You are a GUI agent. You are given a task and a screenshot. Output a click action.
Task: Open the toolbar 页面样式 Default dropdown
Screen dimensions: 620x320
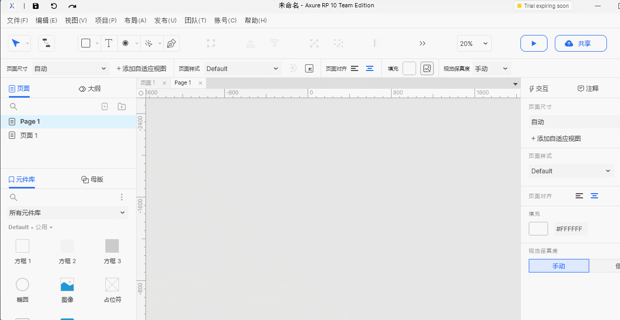click(x=242, y=68)
